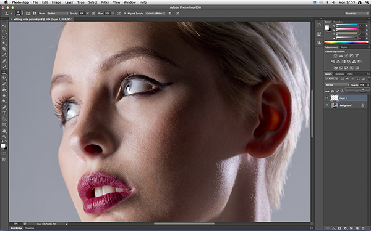Select the Eyedropper tool
The width and height of the screenshot is (371, 231).
[4, 55]
